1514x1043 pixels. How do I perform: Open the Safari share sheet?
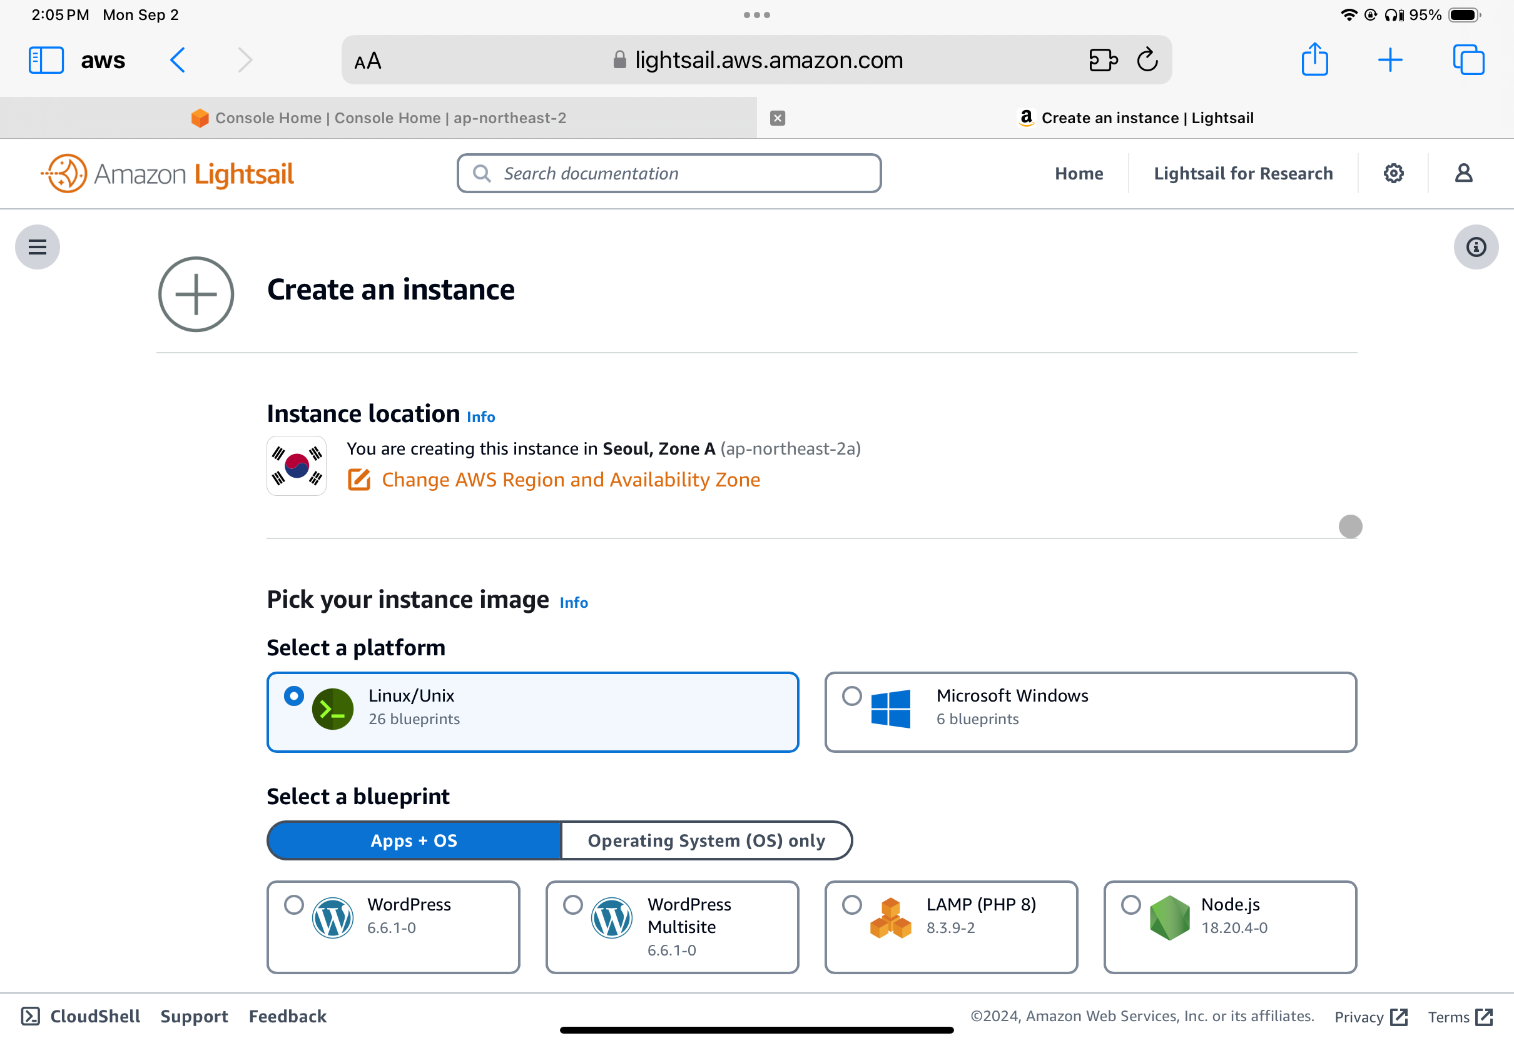point(1314,59)
